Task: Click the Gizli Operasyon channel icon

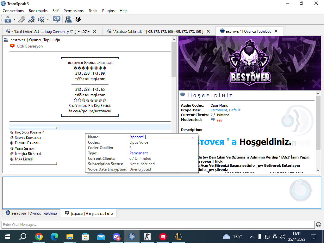Action: [x=12, y=46]
